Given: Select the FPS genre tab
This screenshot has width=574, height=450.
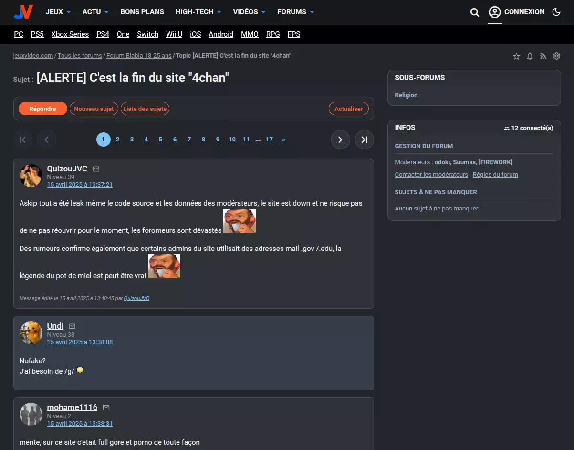Looking at the screenshot, I should point(294,34).
